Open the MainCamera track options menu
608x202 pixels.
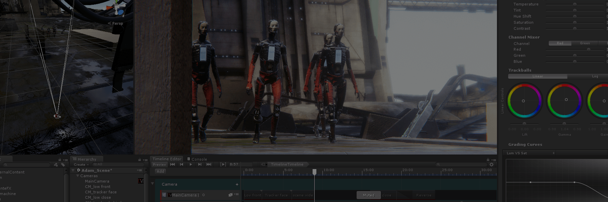click(x=236, y=195)
